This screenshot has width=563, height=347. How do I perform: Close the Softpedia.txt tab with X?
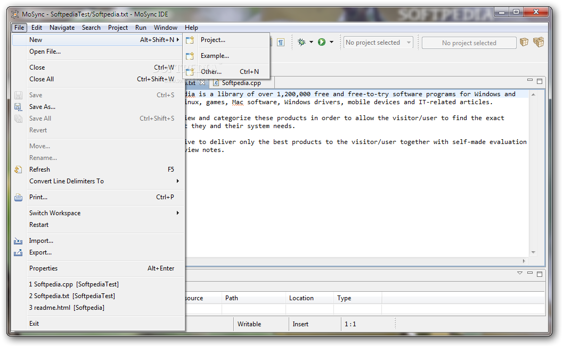[x=202, y=83]
